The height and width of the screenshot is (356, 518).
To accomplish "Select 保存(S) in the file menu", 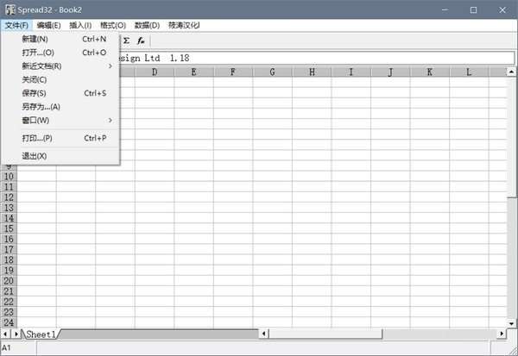I will (60, 93).
